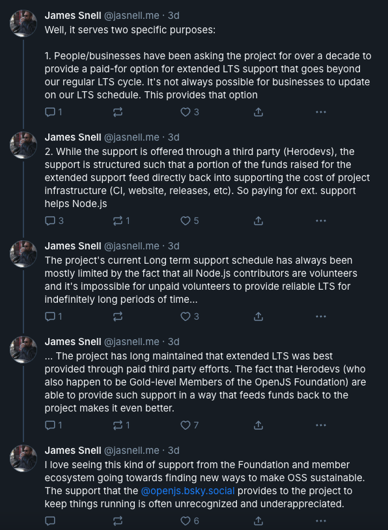Like the post ending 'helps Node.js'

click(189, 221)
